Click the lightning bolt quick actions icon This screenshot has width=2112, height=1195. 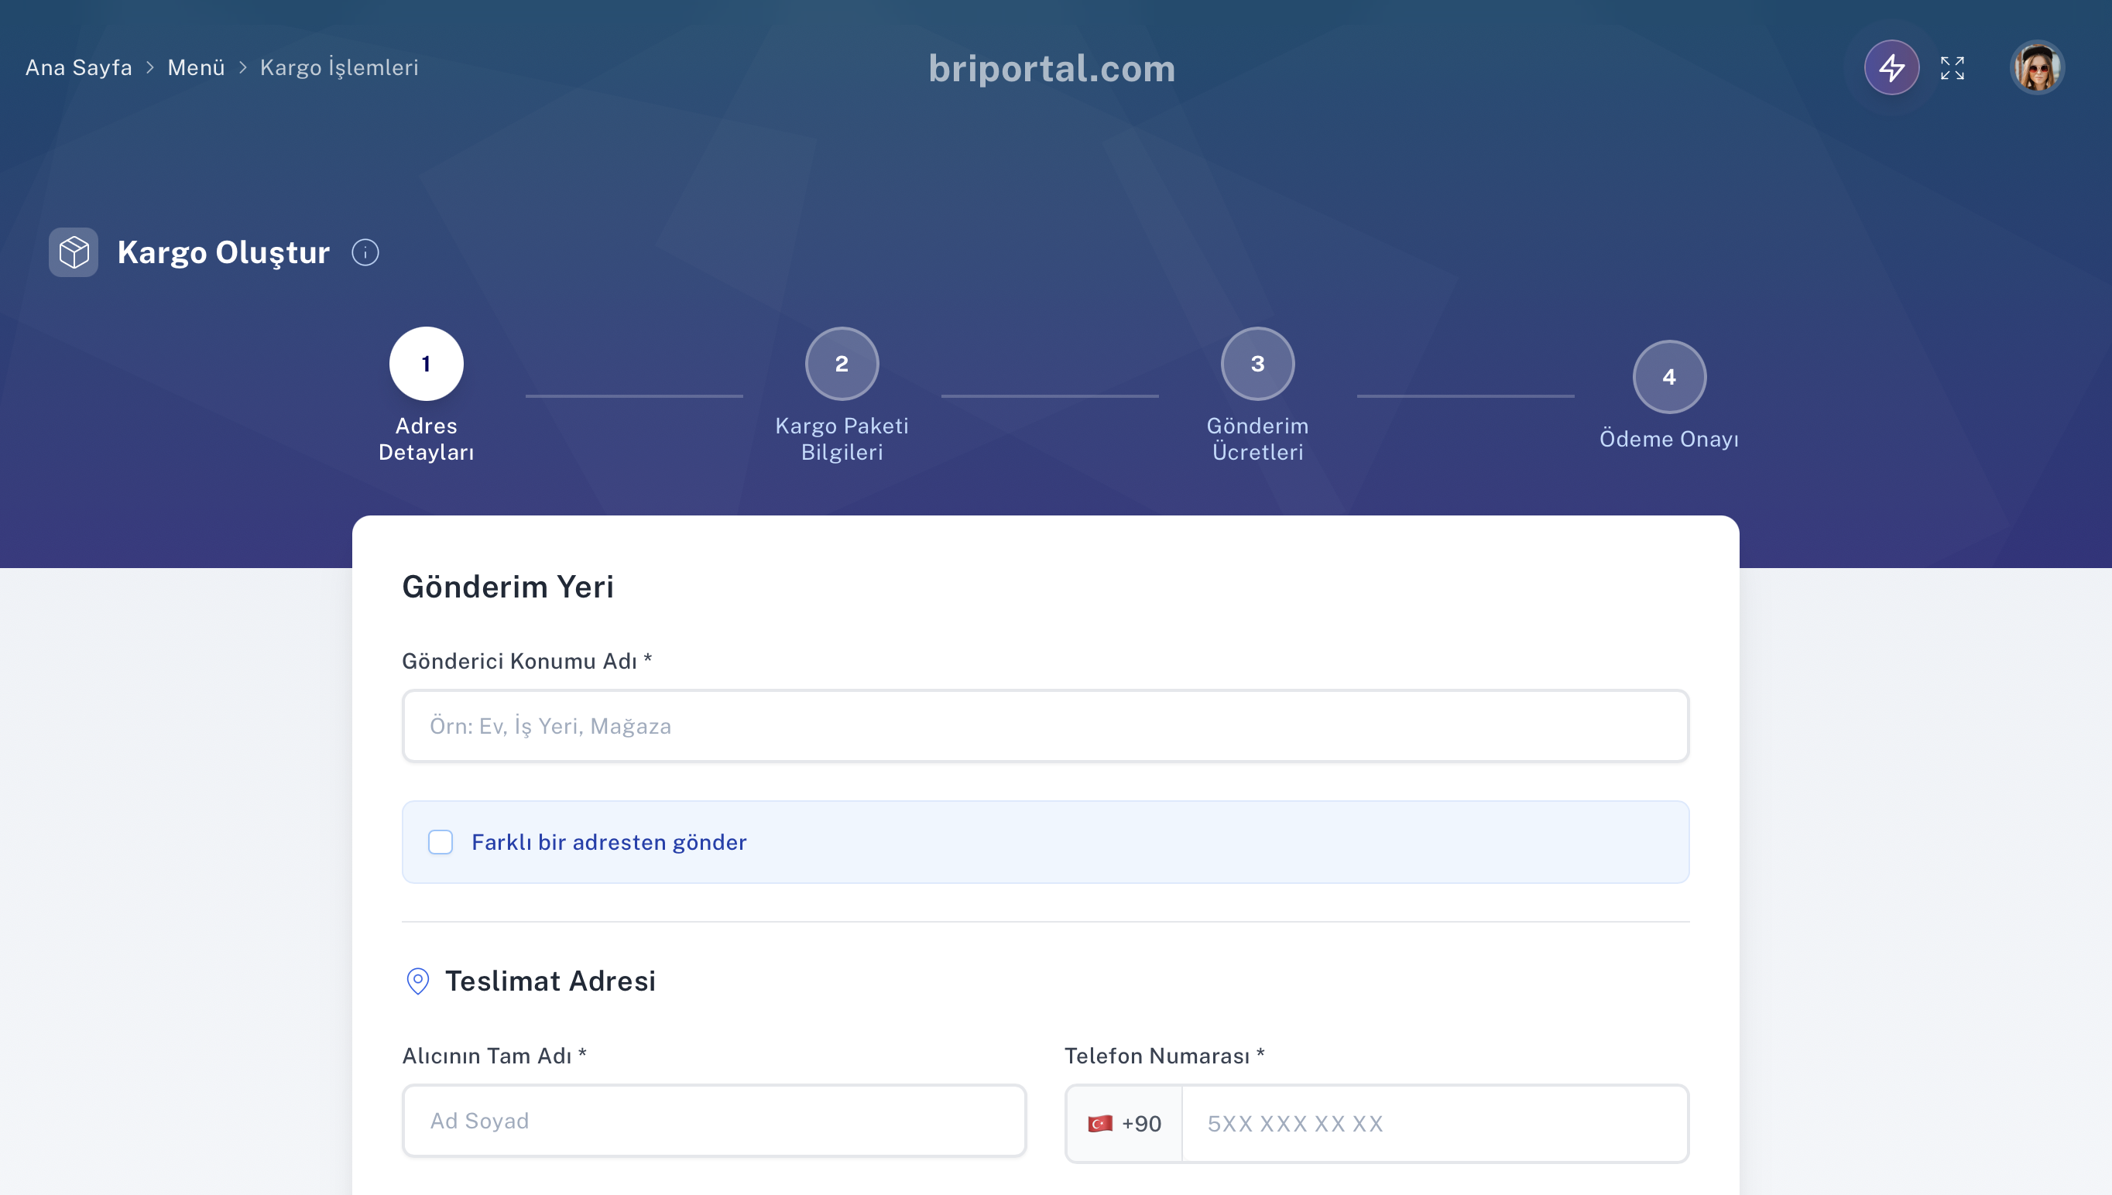tap(1891, 67)
